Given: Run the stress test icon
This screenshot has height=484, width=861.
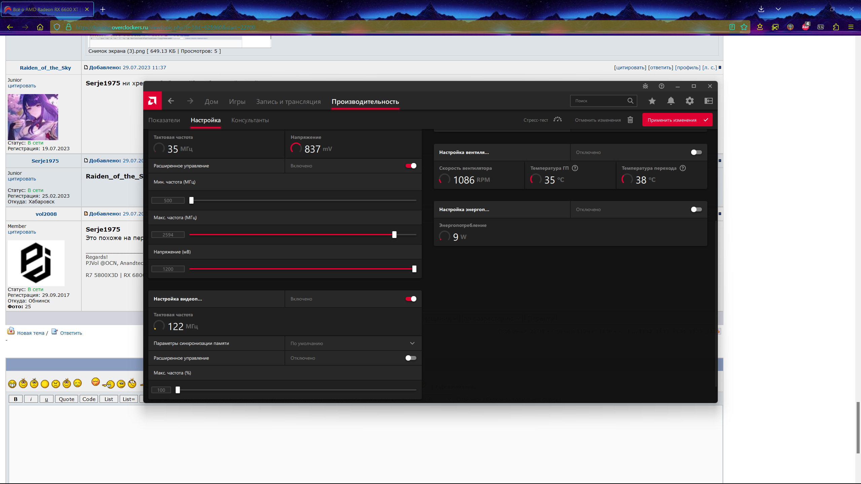Looking at the screenshot, I should tap(558, 120).
